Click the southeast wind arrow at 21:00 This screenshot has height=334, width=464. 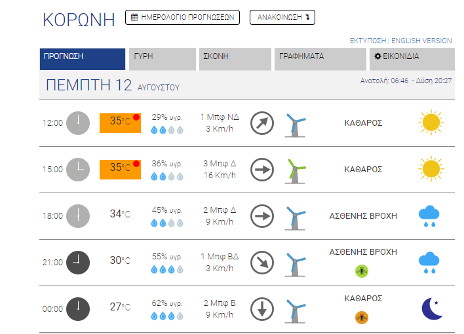[262, 263]
